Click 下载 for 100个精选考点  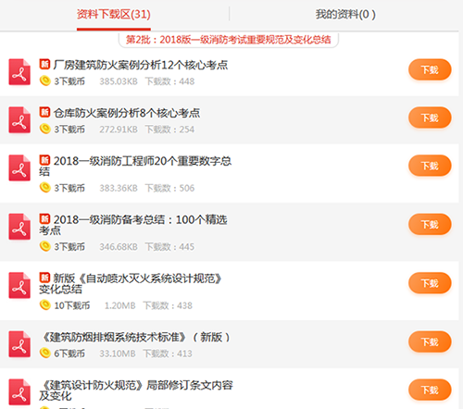(x=430, y=224)
